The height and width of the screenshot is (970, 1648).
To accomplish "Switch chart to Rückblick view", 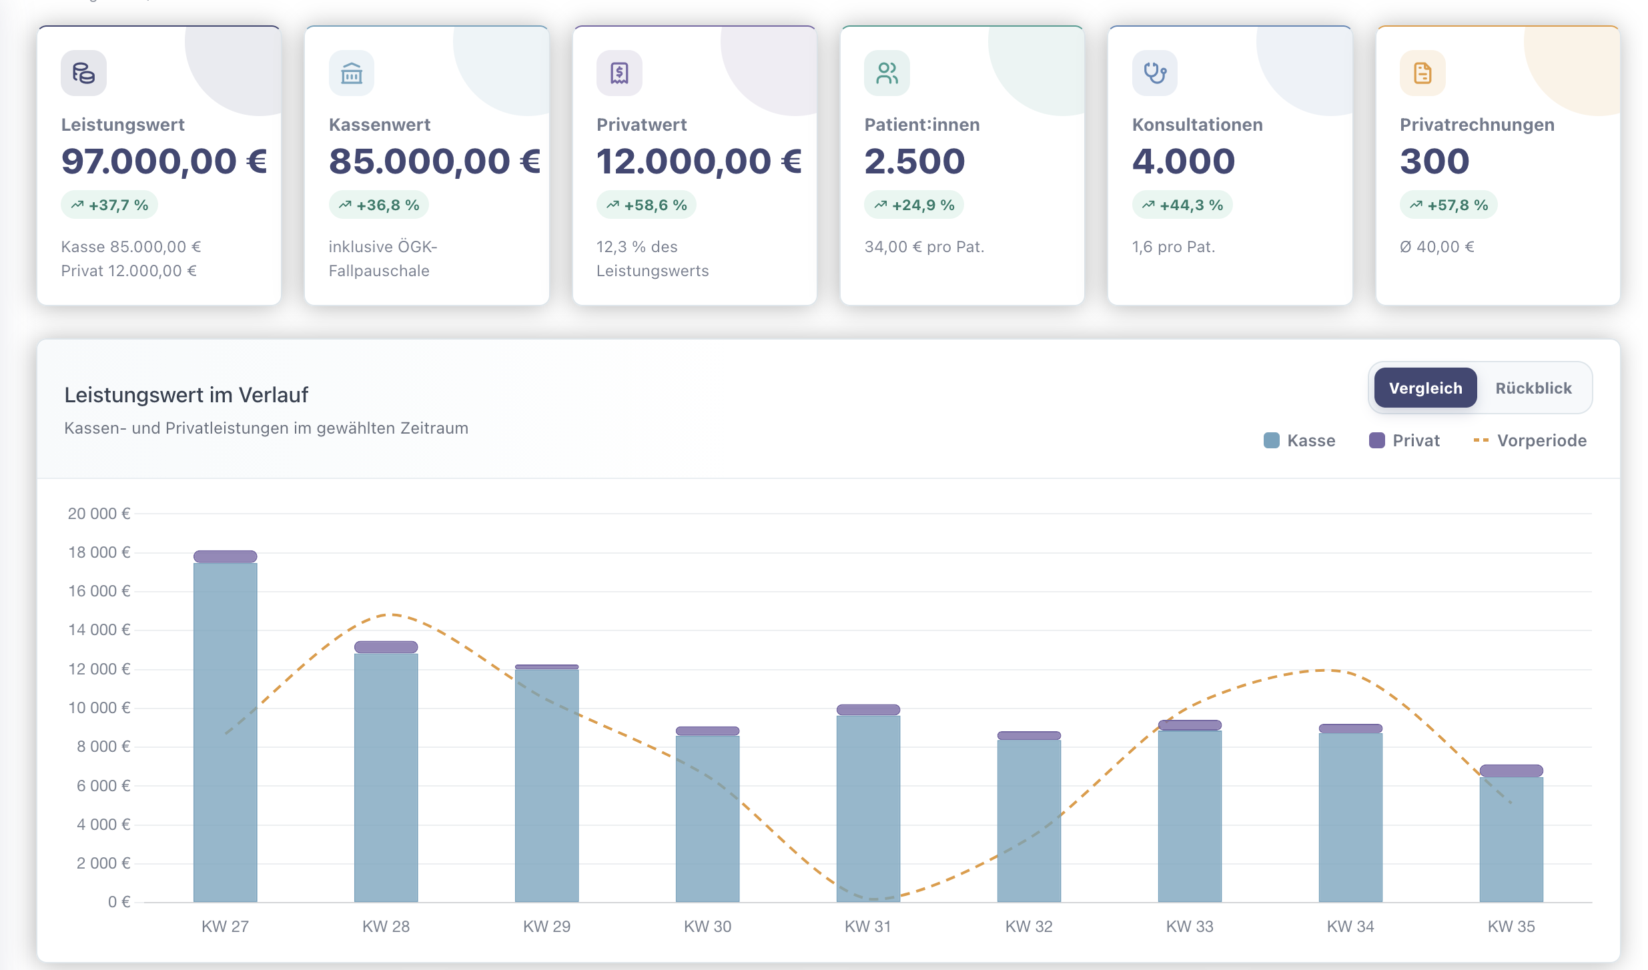I will (1533, 388).
